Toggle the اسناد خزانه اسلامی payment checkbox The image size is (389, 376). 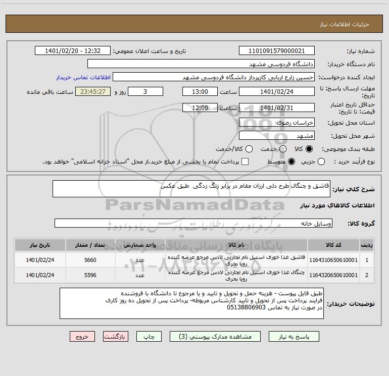(245, 162)
